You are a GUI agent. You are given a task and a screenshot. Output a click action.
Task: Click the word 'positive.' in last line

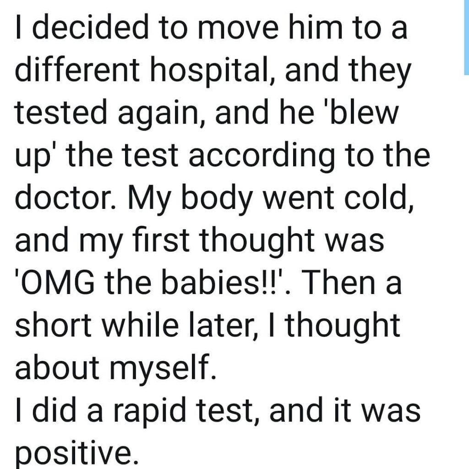[x=77, y=453]
